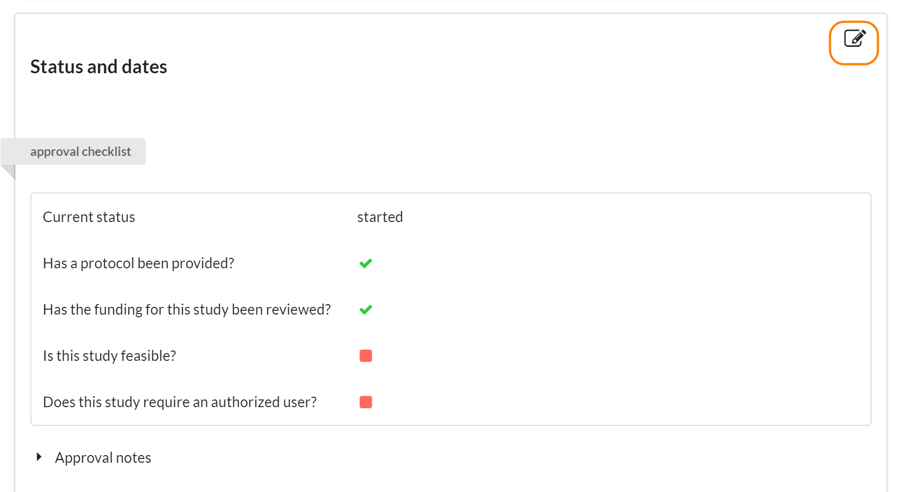Click 'authorized user?' in the last checklist row
The image size is (903, 492).
tap(264, 402)
